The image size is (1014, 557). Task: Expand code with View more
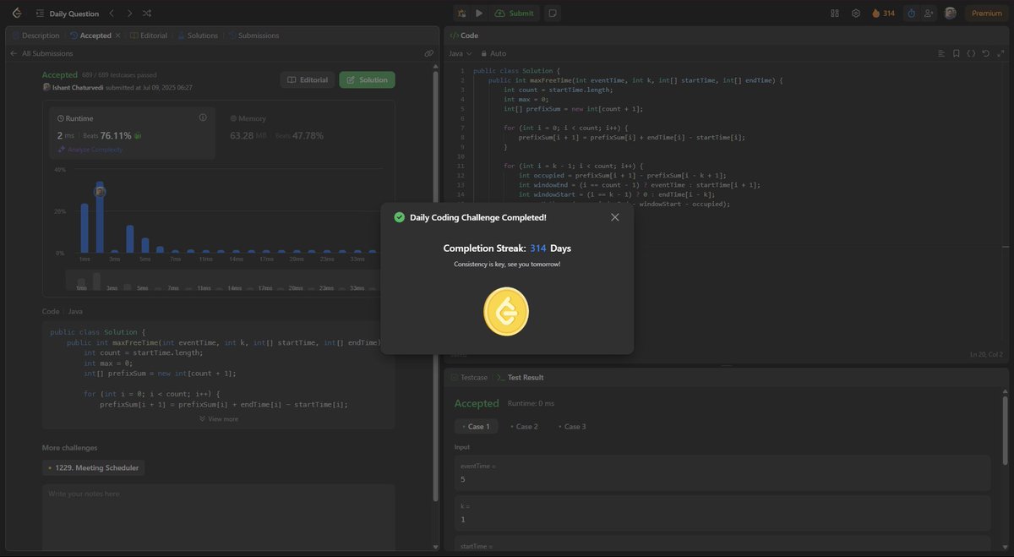tap(218, 418)
